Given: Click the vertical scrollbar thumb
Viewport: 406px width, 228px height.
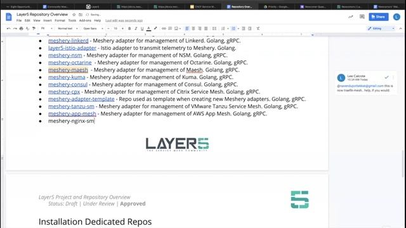Looking at the screenshot, I should pyautogui.click(x=403, y=164).
